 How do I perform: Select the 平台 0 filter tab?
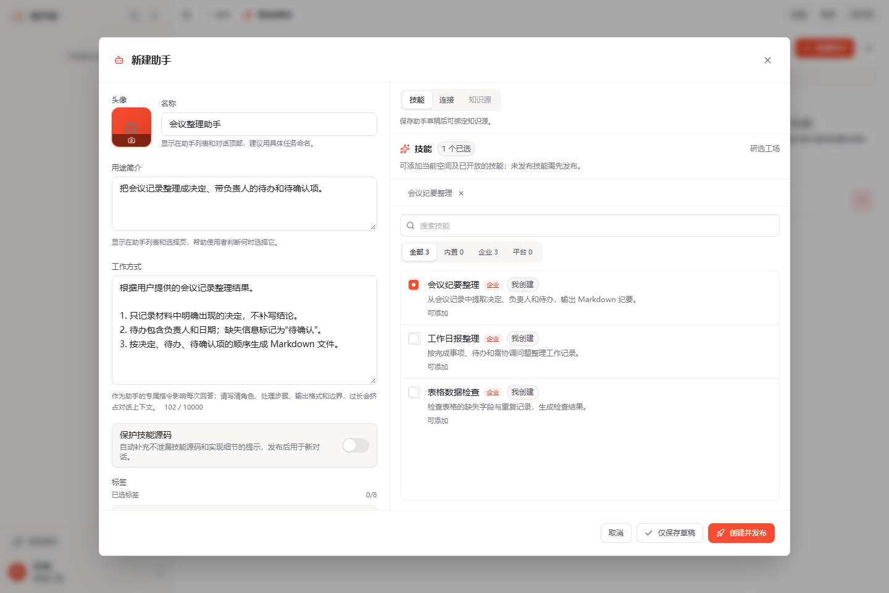click(523, 252)
